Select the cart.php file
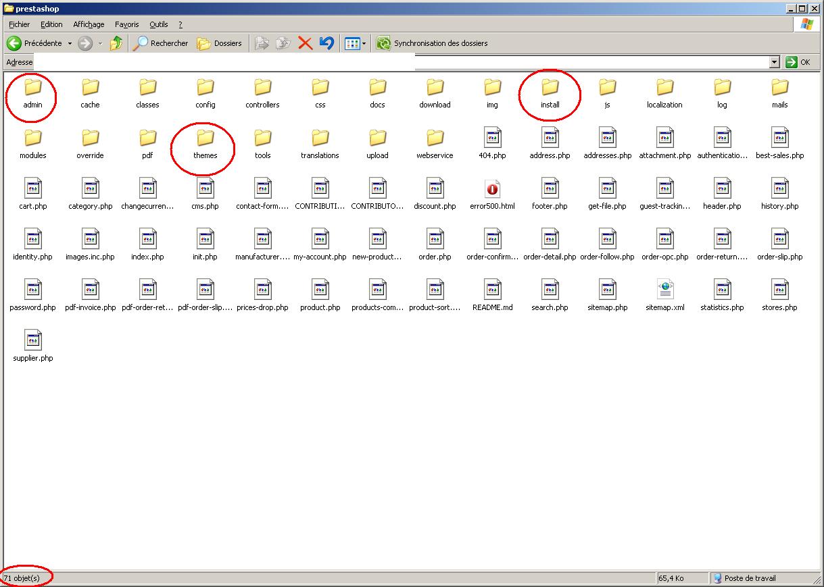 [32, 195]
